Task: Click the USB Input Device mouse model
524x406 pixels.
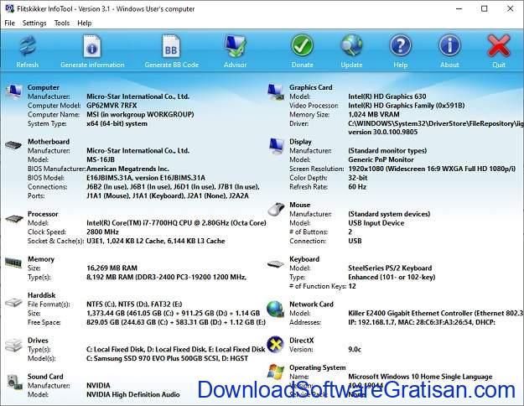Action: (376, 223)
